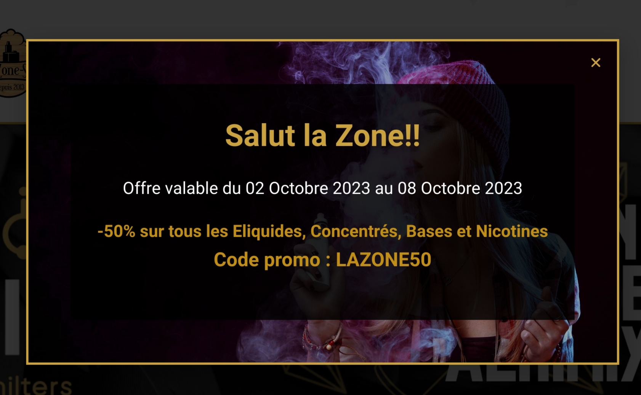This screenshot has height=395, width=641.
Task: Close the Salut la Zone promo popup
Action: 596,62
